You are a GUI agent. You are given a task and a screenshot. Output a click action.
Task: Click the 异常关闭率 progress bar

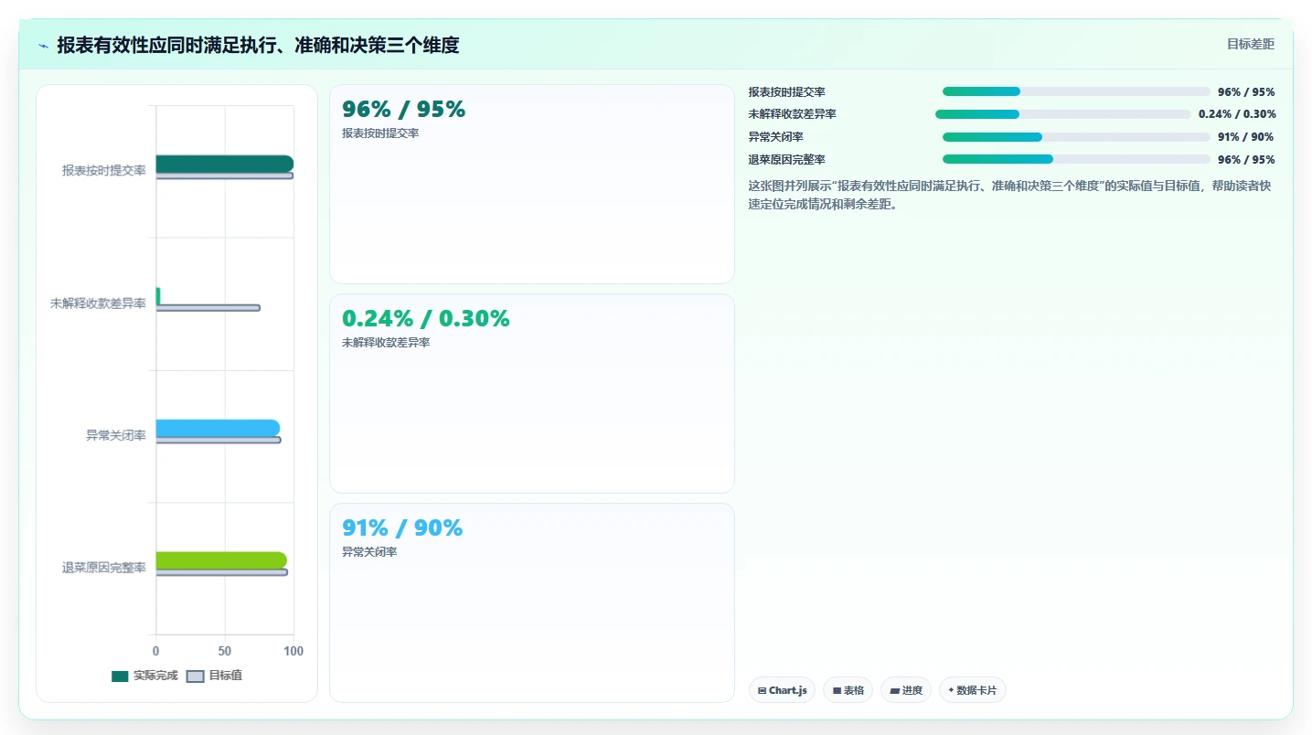1076,137
